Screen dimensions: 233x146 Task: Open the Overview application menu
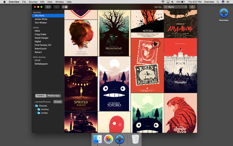[14, 2]
